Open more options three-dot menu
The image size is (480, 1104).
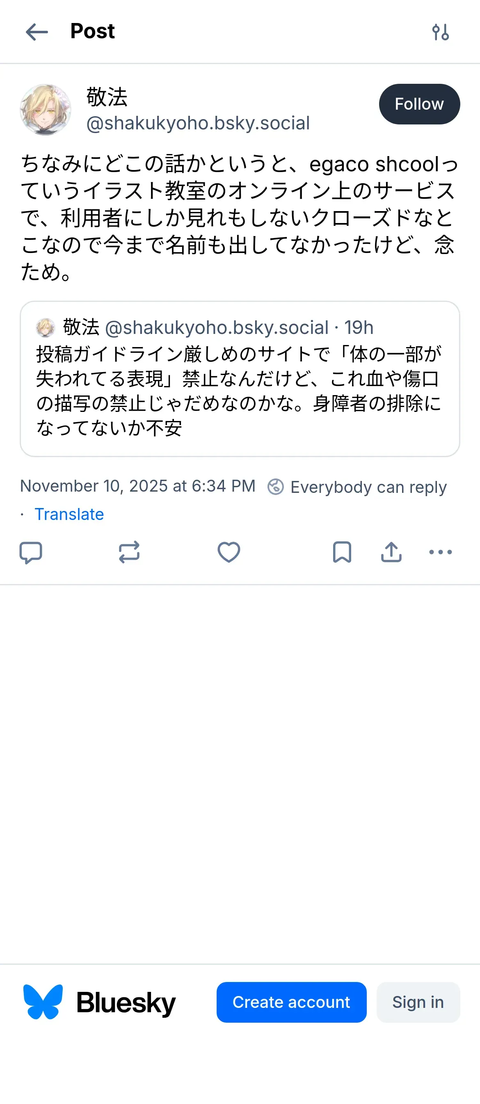tap(440, 552)
